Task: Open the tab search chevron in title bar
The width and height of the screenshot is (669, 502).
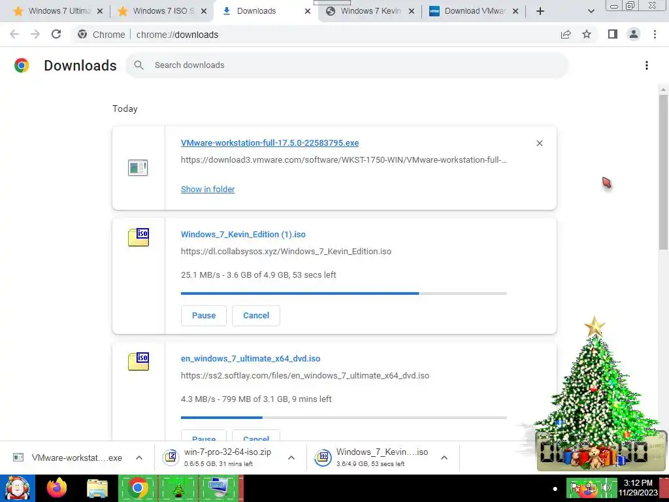Action: [591, 11]
